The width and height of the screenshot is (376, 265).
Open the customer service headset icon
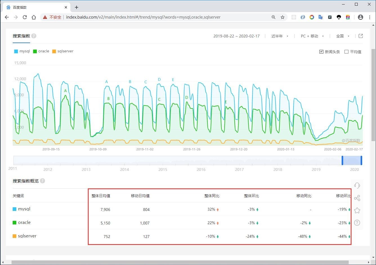coord(357,185)
